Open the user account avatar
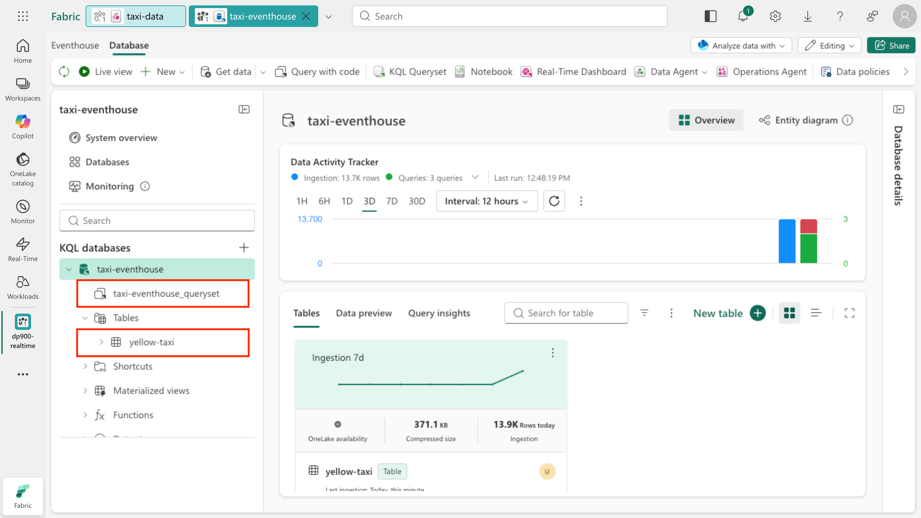Image resolution: width=921 pixels, height=518 pixels. click(905, 16)
